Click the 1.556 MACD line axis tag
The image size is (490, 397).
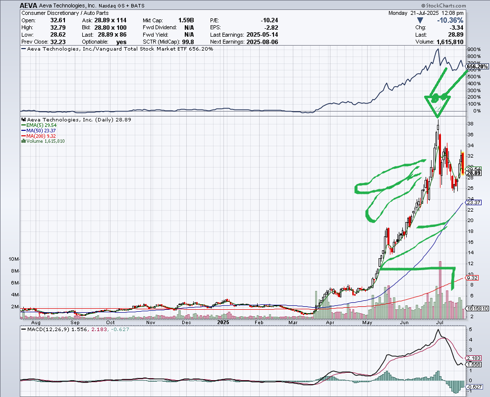[x=474, y=364]
